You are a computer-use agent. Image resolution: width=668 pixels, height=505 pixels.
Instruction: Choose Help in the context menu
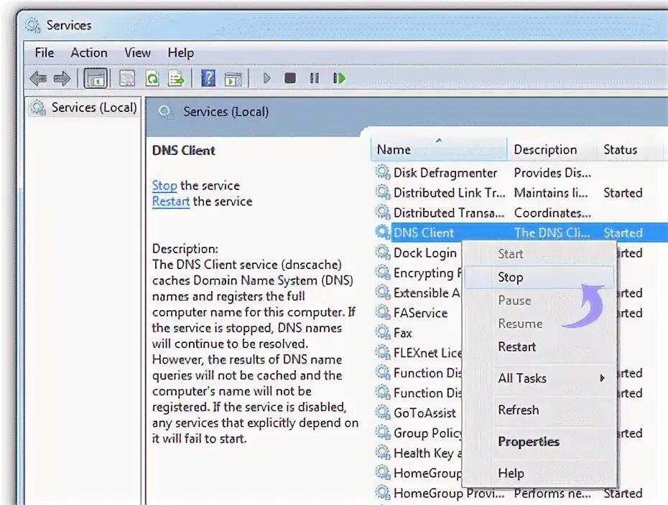click(539, 473)
